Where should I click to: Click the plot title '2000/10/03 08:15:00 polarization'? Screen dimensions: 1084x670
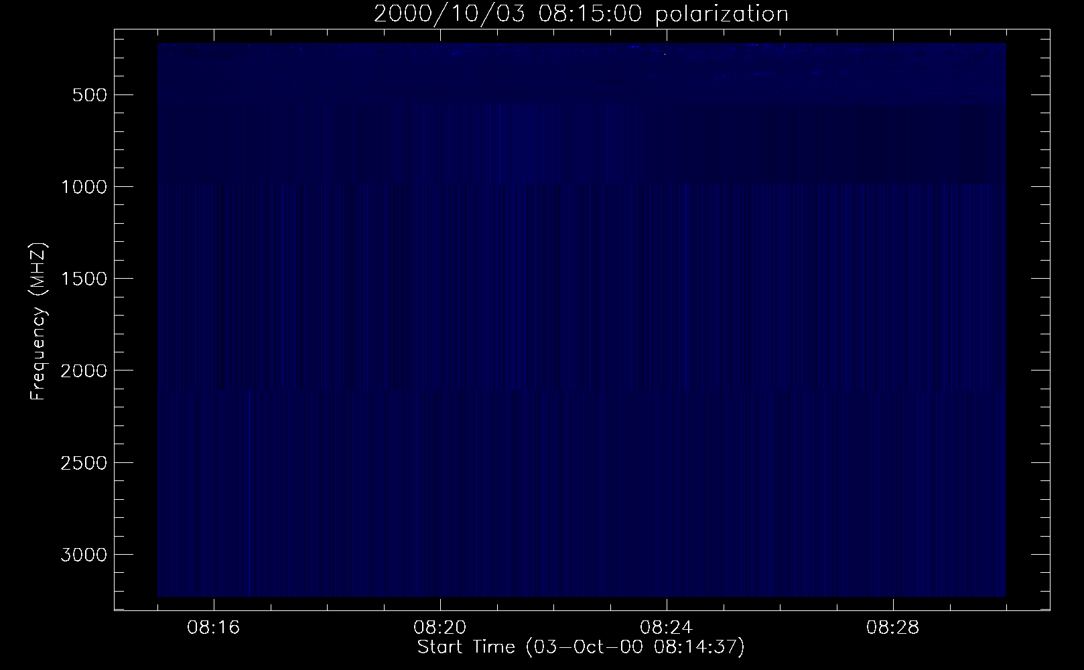tap(581, 14)
